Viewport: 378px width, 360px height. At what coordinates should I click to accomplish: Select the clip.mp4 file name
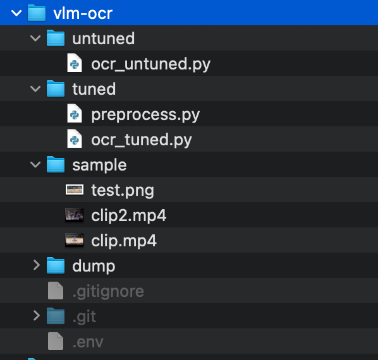124,241
